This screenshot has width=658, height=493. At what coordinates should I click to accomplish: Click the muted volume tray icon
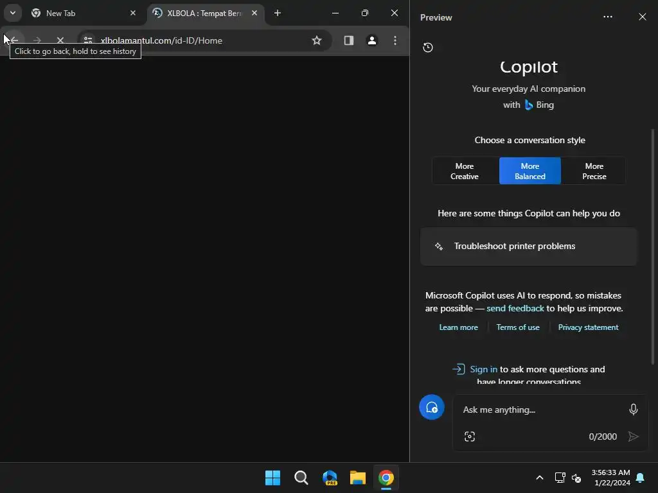[576, 478]
